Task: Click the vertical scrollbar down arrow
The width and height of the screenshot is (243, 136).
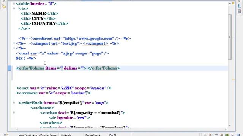Action: [230, 125]
